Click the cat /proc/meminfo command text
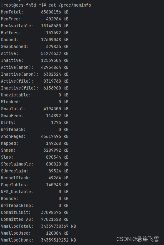Viewport: 164px width, 245px height. (x=69, y=5)
